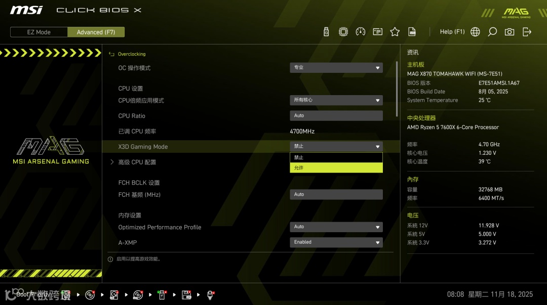
Task: Select the USB key boot device icon
Action: point(162,294)
